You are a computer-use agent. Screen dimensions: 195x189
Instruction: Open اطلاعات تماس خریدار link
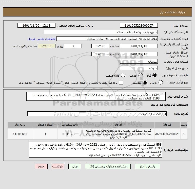[x=42, y=39]
